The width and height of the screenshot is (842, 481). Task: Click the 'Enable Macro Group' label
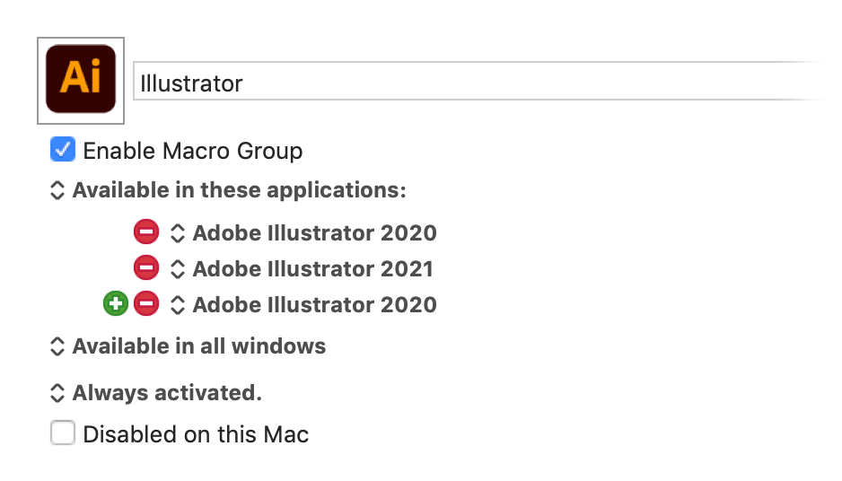point(193,151)
